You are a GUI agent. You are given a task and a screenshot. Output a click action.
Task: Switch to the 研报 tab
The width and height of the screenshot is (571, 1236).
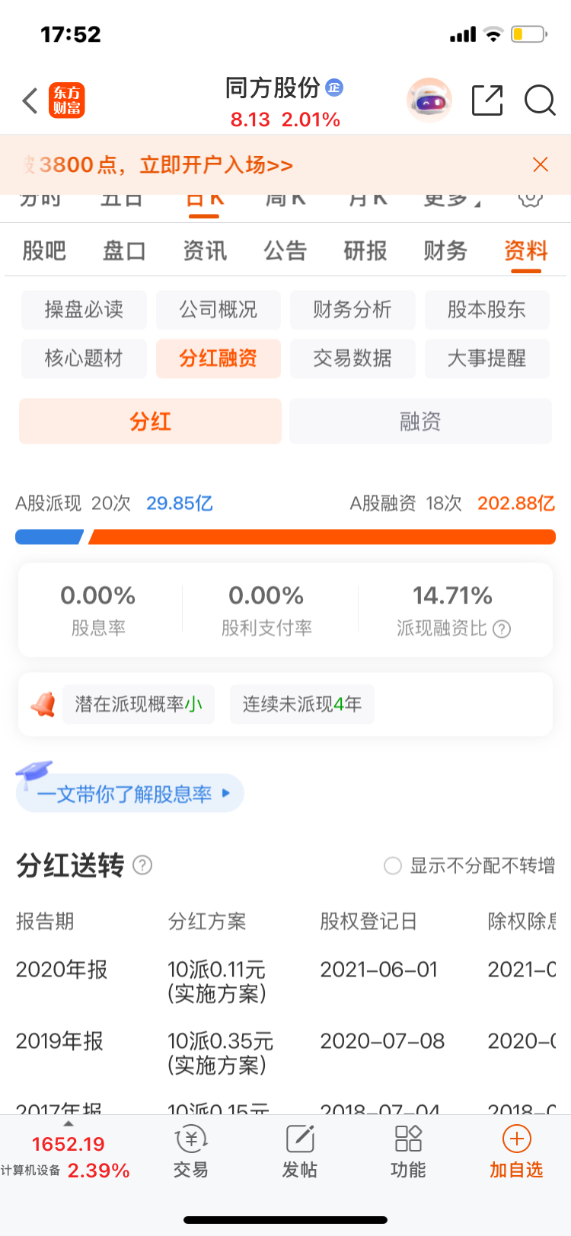(x=365, y=250)
